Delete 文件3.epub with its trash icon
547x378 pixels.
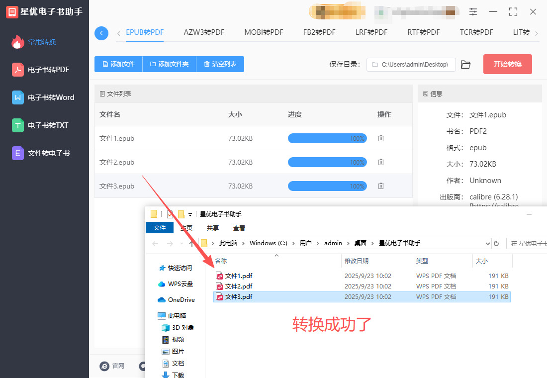coord(380,186)
